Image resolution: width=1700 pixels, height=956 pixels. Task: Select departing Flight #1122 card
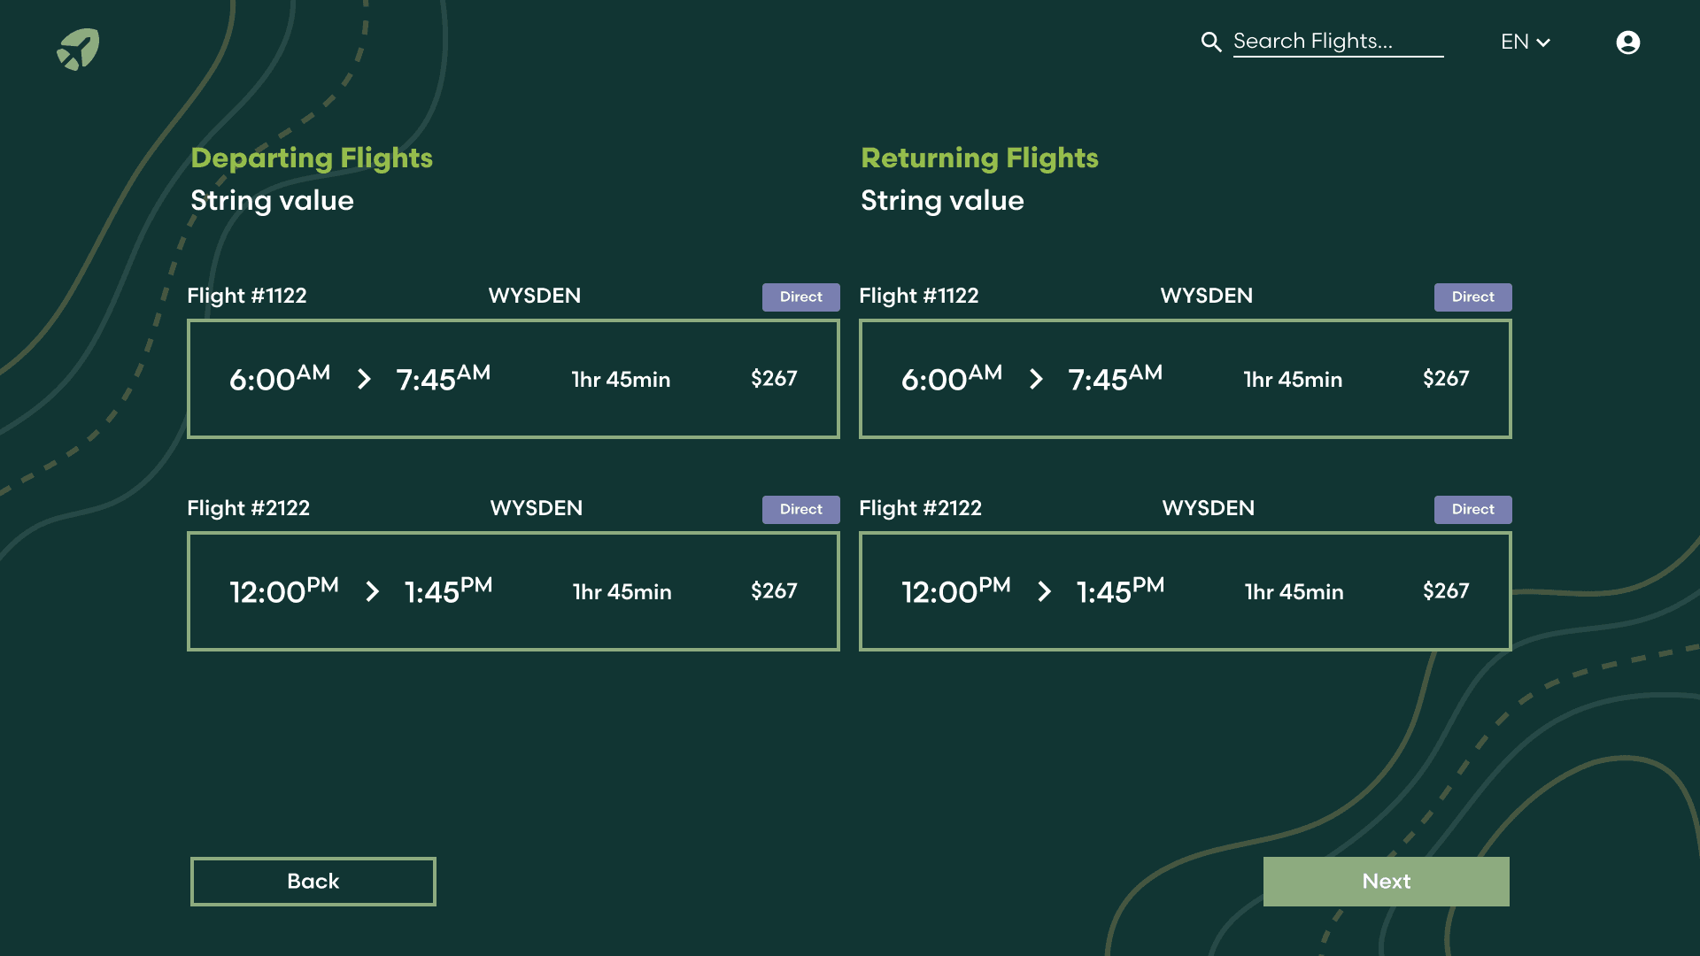coord(513,379)
